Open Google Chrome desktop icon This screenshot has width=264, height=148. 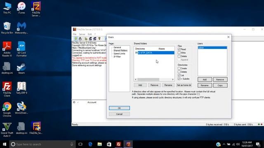coord(7,109)
